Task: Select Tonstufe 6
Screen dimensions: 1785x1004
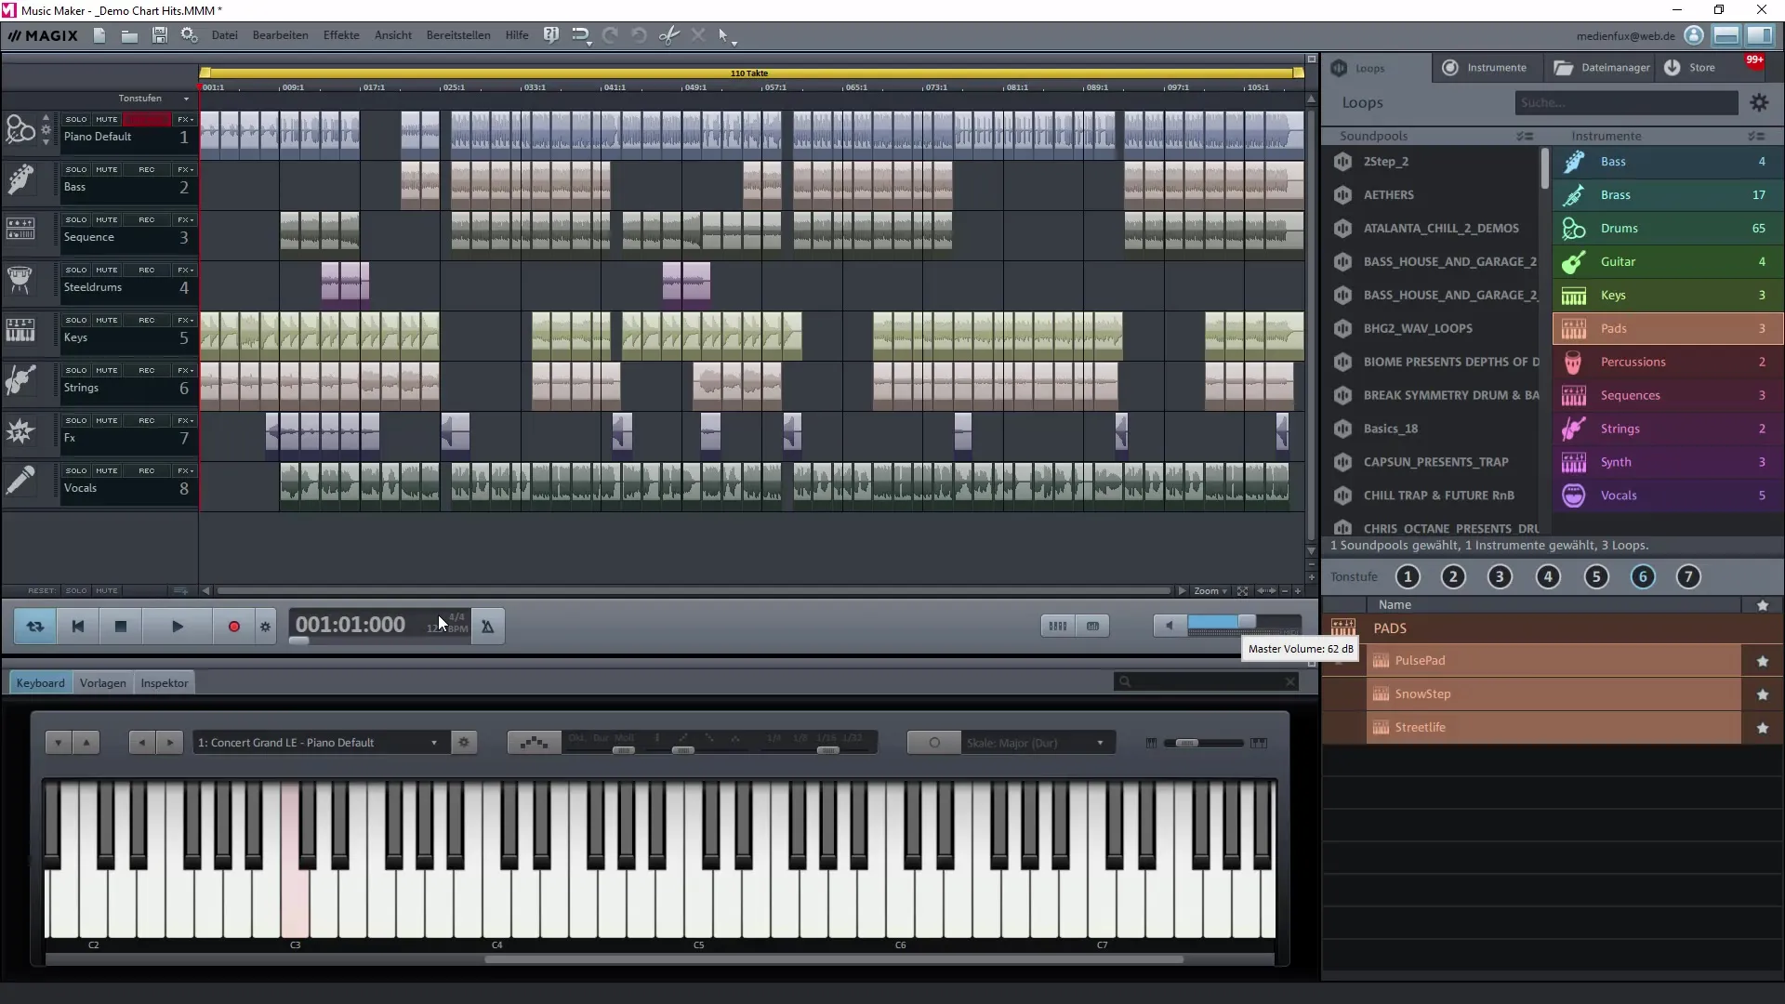Action: pos(1643,577)
